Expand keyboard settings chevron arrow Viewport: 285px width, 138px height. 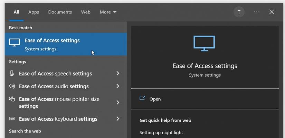(118, 119)
